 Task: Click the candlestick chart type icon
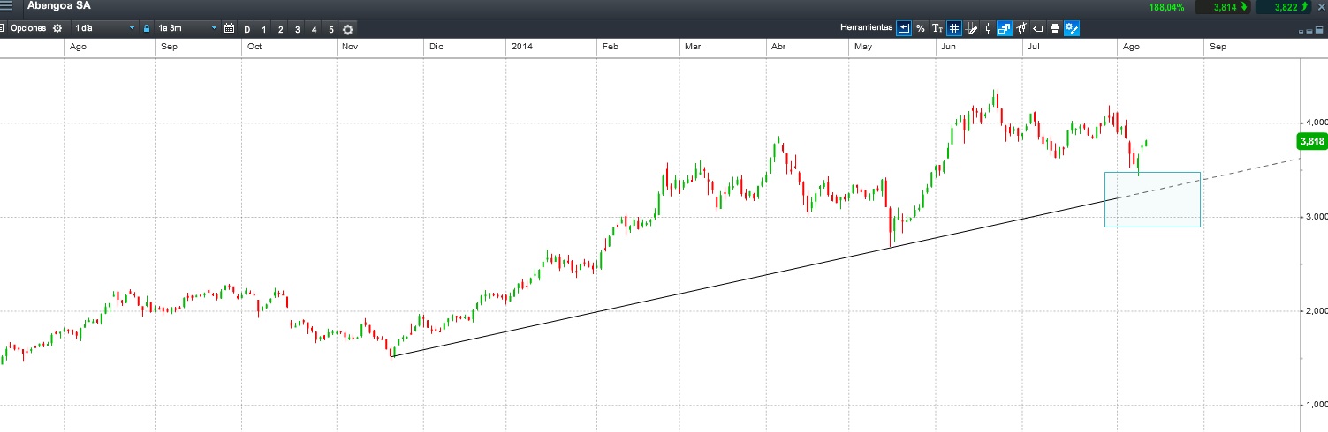[x=988, y=28]
